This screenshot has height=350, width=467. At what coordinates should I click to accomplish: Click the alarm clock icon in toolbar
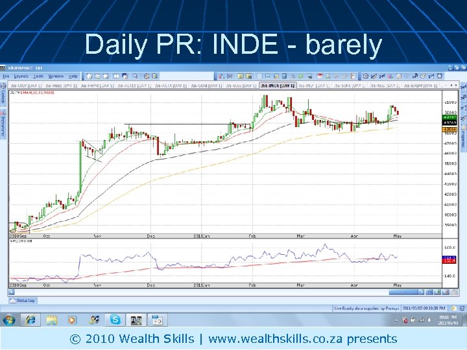pyautogui.click(x=440, y=76)
